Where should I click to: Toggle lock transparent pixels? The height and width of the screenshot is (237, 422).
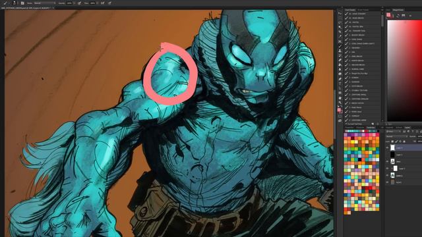[393, 142]
